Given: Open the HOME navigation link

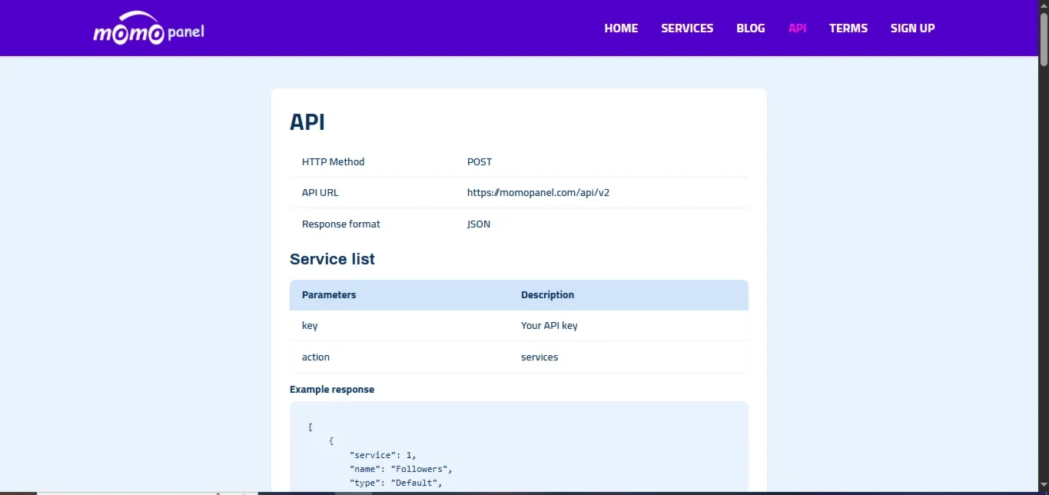Looking at the screenshot, I should tap(621, 28).
